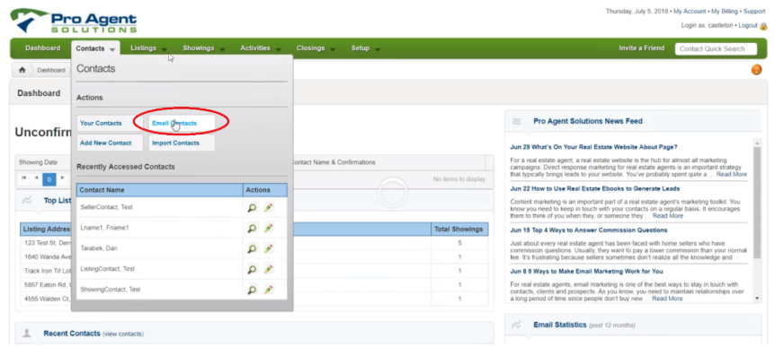The height and width of the screenshot is (347, 775).
Task: Click the logout lock icon
Action: 763,26
